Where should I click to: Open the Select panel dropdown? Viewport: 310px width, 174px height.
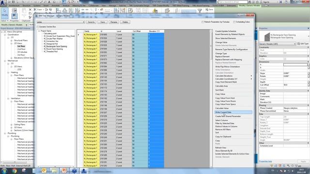[x=5, y=21]
